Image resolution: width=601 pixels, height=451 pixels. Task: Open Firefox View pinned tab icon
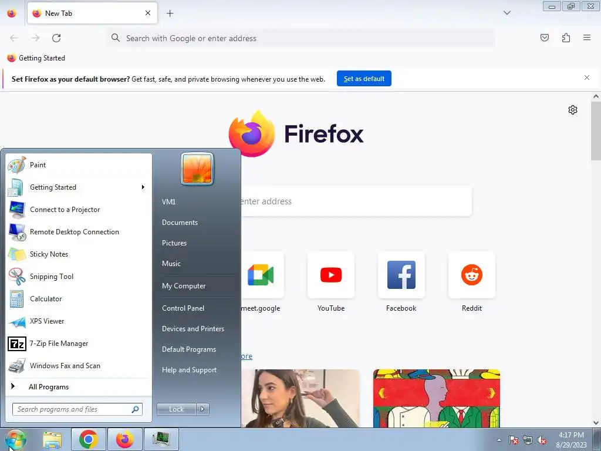pyautogui.click(x=12, y=14)
